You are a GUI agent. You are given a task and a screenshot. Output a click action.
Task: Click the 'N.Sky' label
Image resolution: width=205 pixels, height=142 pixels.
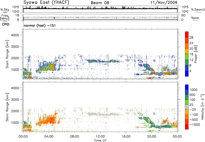pos(5,9)
